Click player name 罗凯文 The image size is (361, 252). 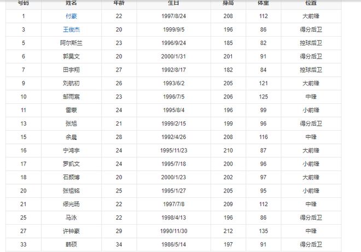71,163
